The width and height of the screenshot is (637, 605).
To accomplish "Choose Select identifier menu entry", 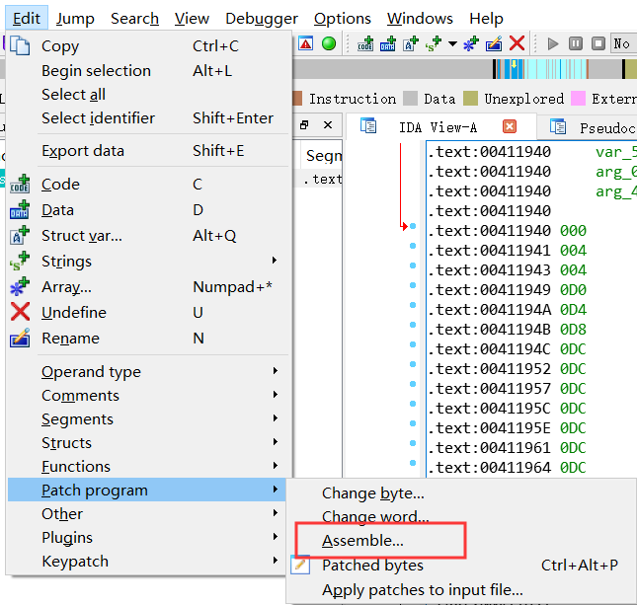I will [99, 118].
